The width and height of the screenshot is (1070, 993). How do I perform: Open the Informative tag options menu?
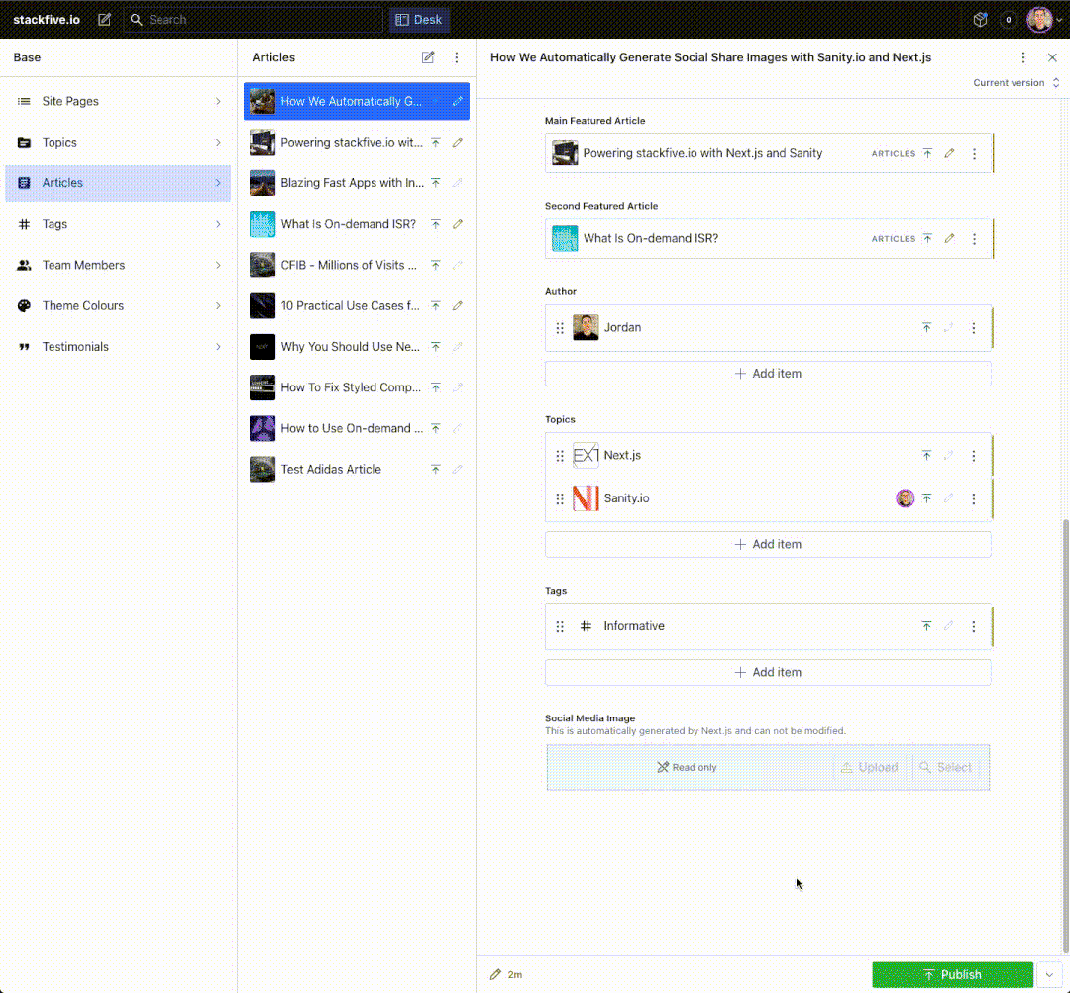pyautogui.click(x=974, y=626)
